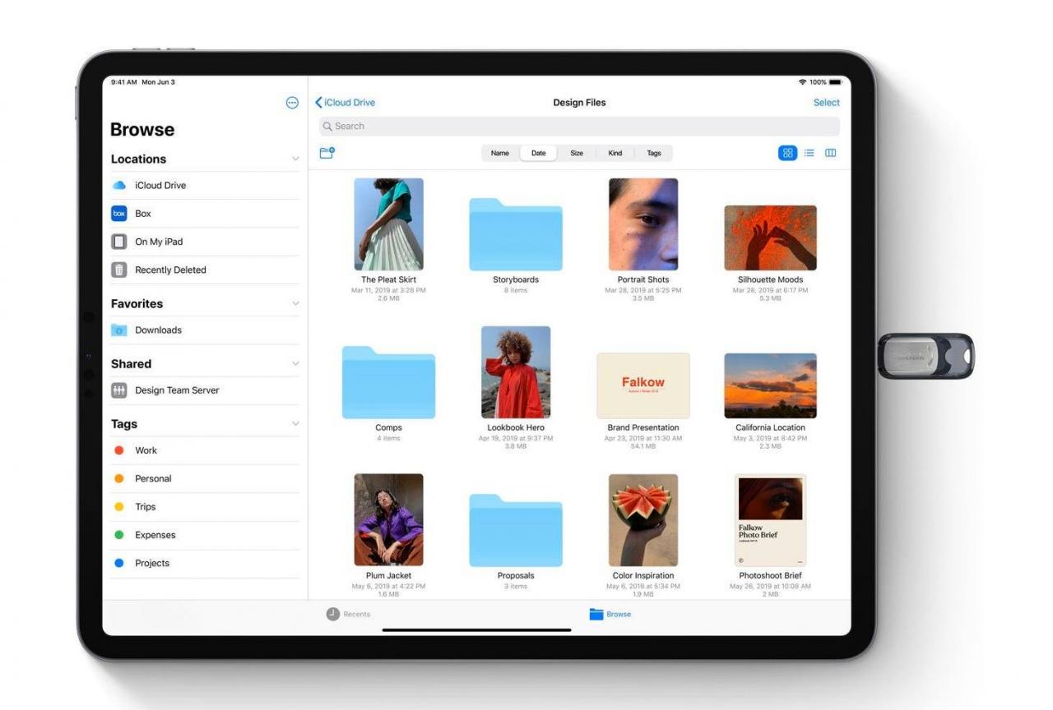
Task: Open The Pleat Skirt image
Action: (x=388, y=224)
